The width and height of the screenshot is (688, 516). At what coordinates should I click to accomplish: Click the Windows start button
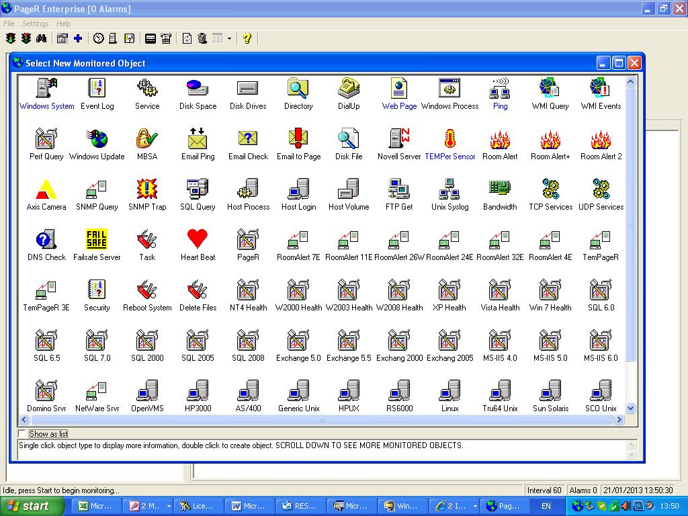pyautogui.click(x=32, y=506)
